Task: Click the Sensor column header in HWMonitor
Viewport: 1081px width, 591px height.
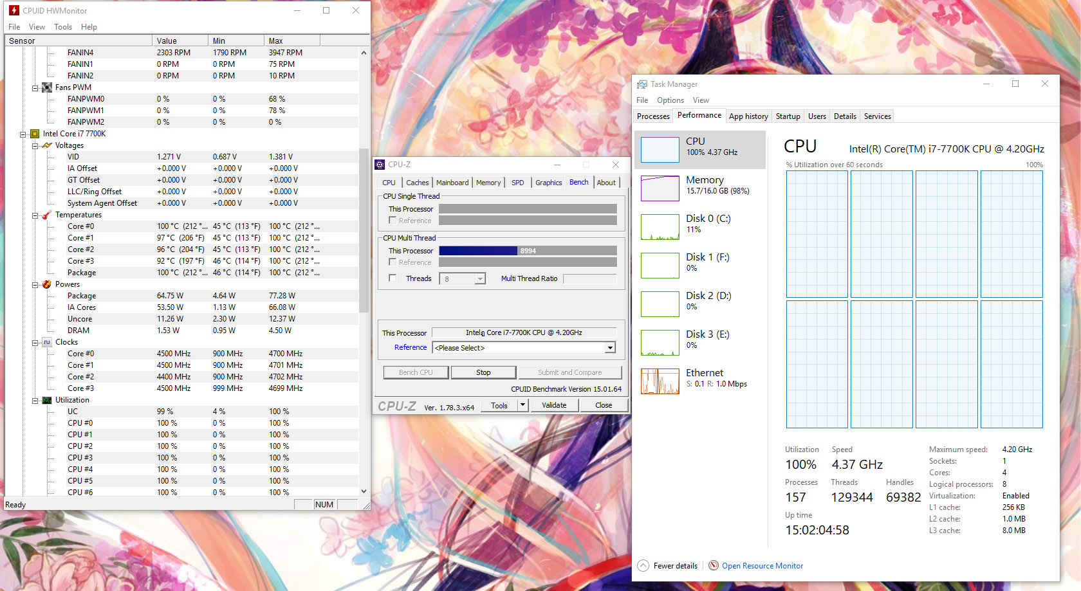Action: [x=79, y=41]
